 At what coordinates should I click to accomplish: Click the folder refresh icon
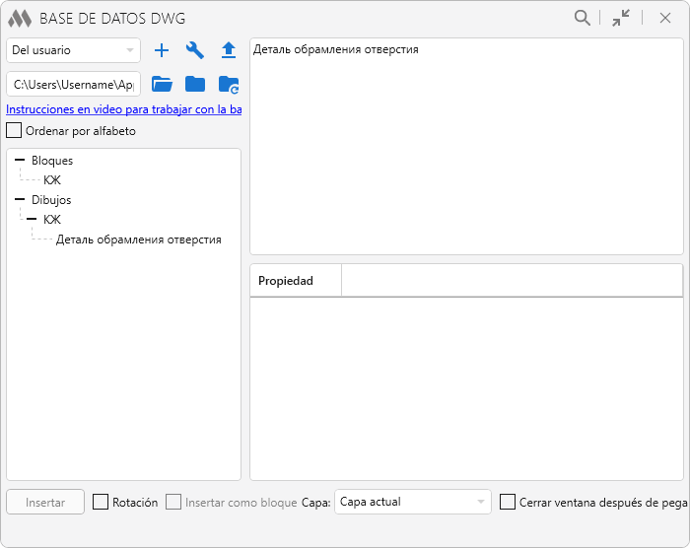(229, 85)
